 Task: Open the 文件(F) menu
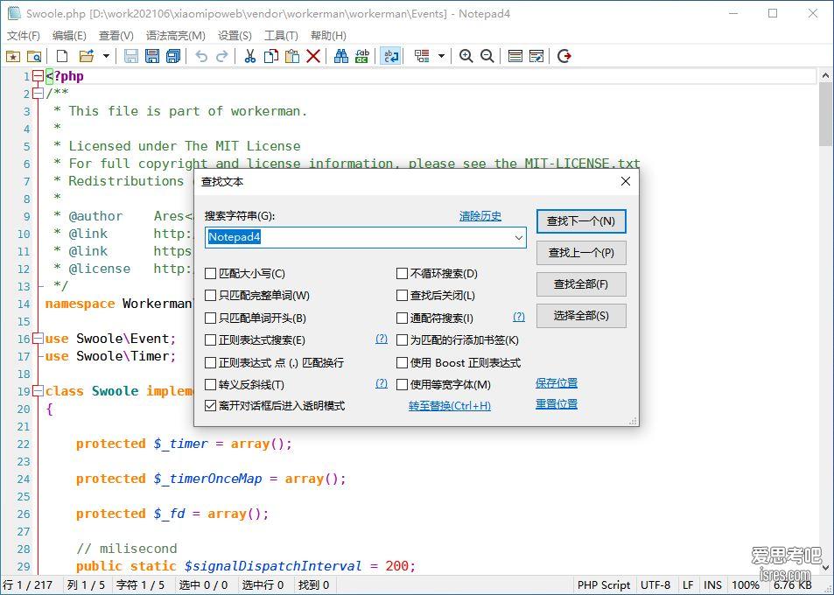point(23,36)
